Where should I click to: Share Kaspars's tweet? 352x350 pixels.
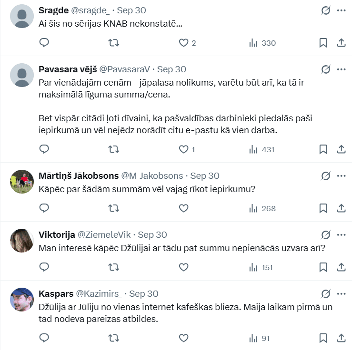pos(341,338)
